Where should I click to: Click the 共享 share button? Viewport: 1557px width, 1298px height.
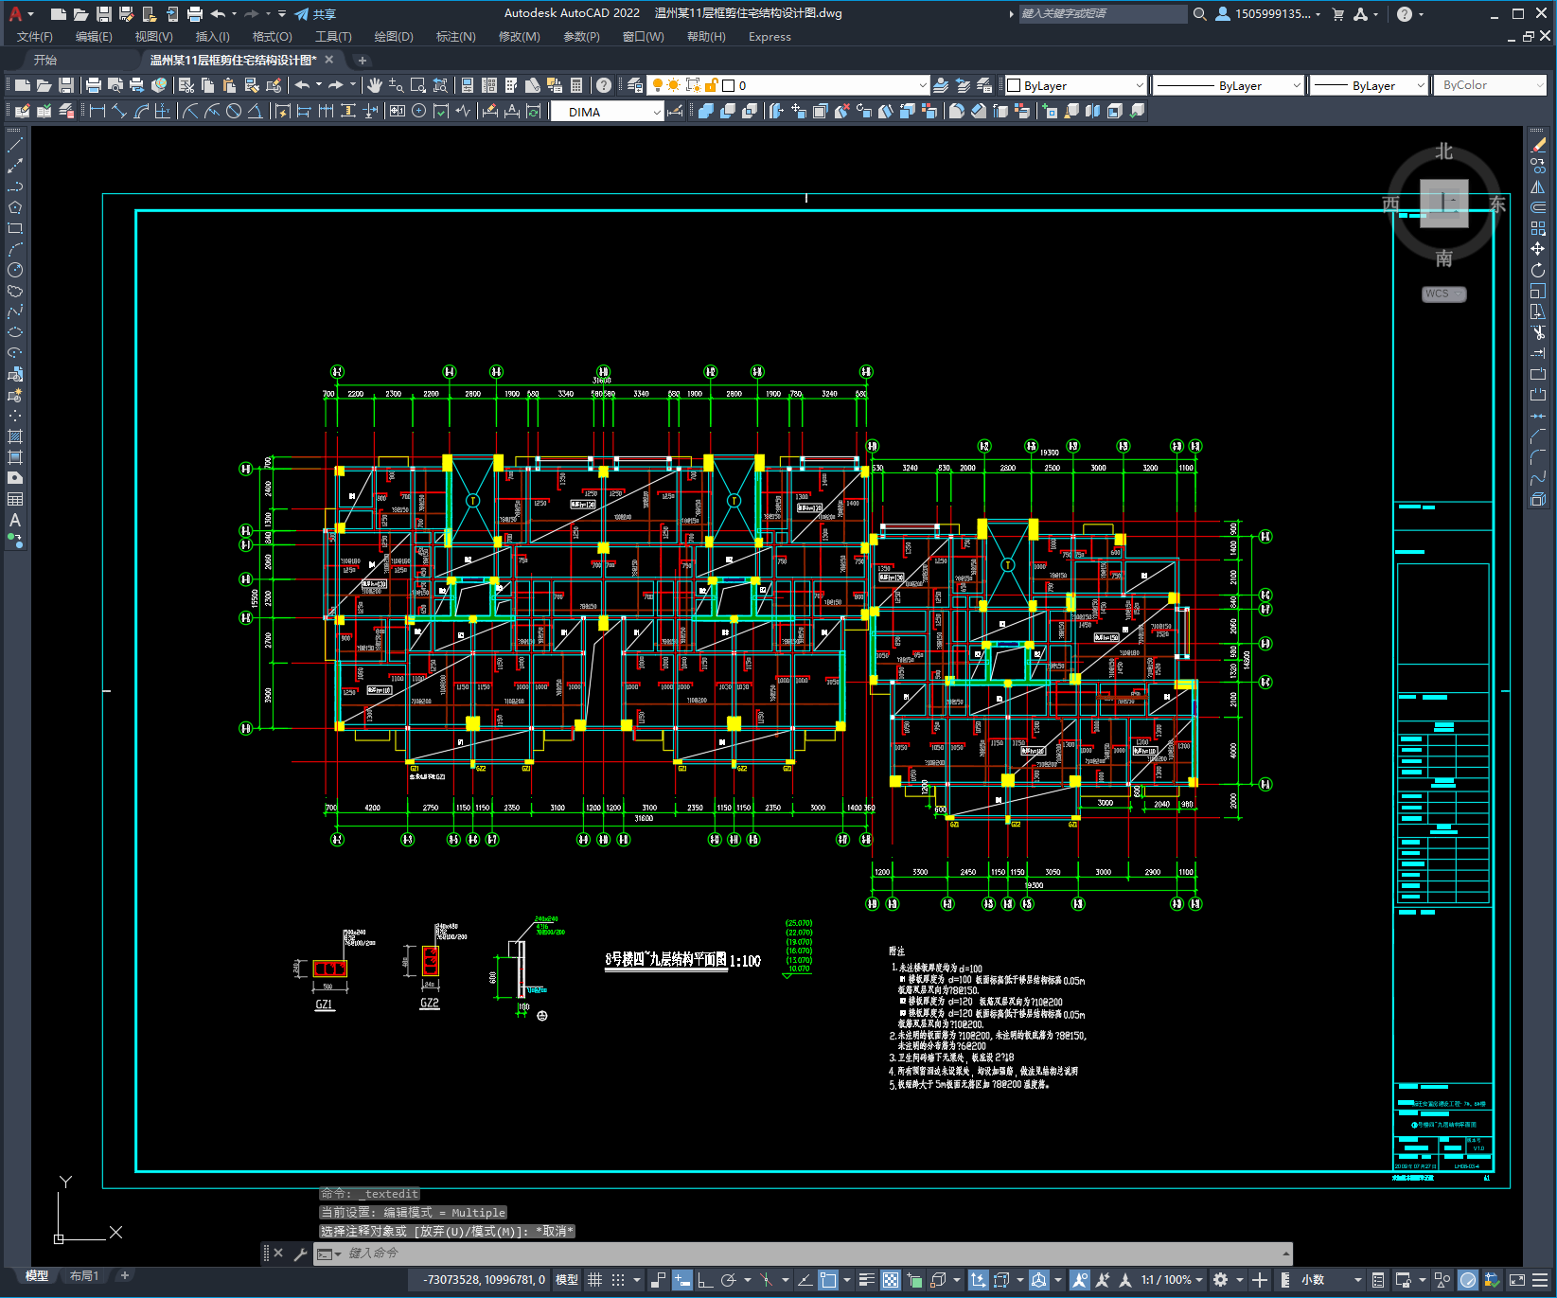pos(316,14)
